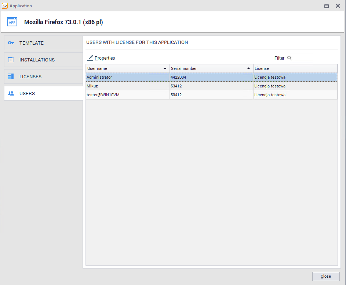
Task: Click the application logo in title bar
Action: tap(4, 6)
